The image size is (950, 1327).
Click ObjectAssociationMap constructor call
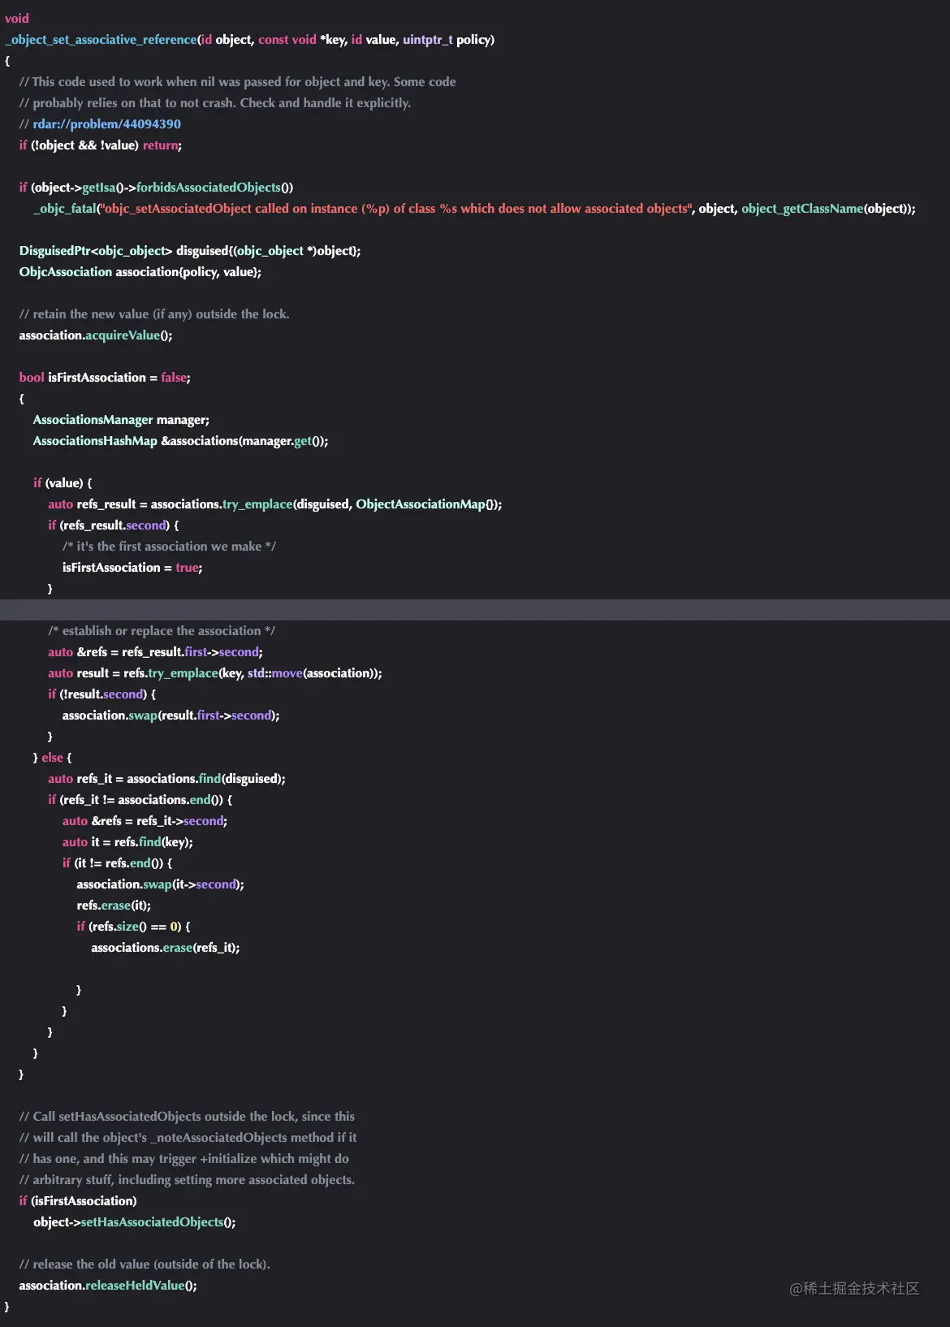421,504
